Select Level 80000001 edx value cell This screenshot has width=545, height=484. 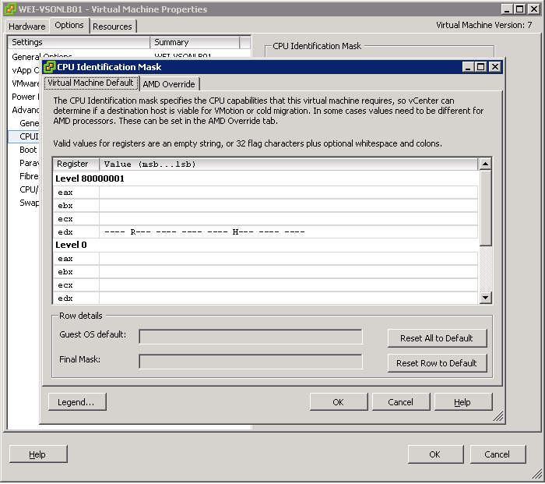(288, 231)
